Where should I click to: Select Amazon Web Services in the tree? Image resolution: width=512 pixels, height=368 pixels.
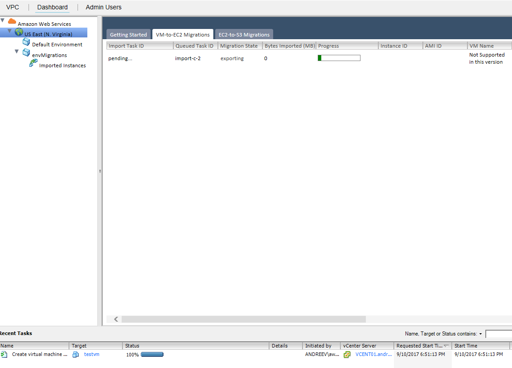tap(45, 24)
